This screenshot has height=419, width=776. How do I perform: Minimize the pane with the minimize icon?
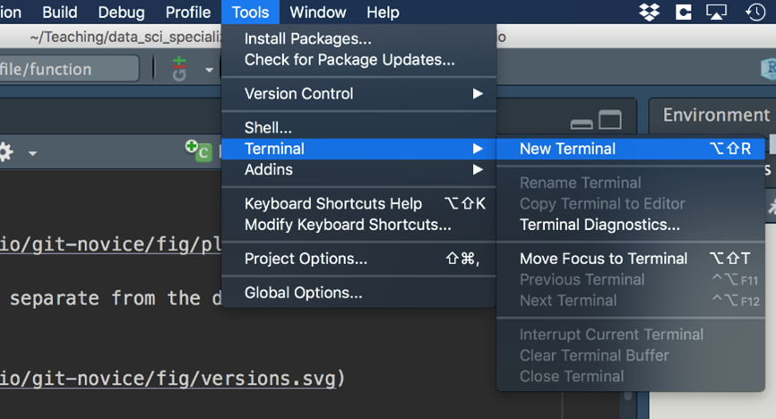coord(582,123)
